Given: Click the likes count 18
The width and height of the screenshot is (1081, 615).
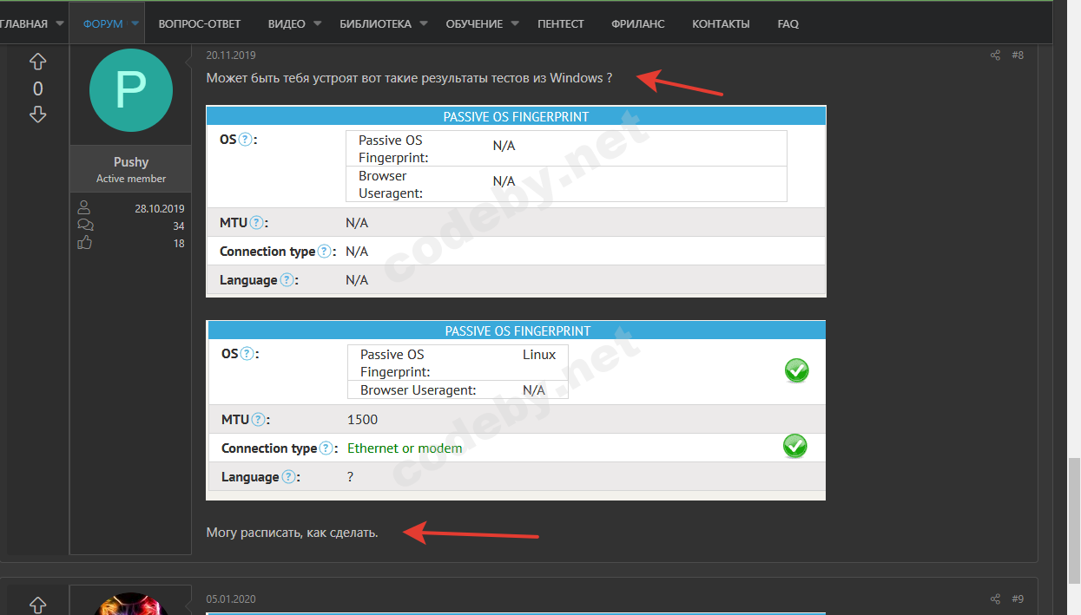Looking at the screenshot, I should [178, 244].
